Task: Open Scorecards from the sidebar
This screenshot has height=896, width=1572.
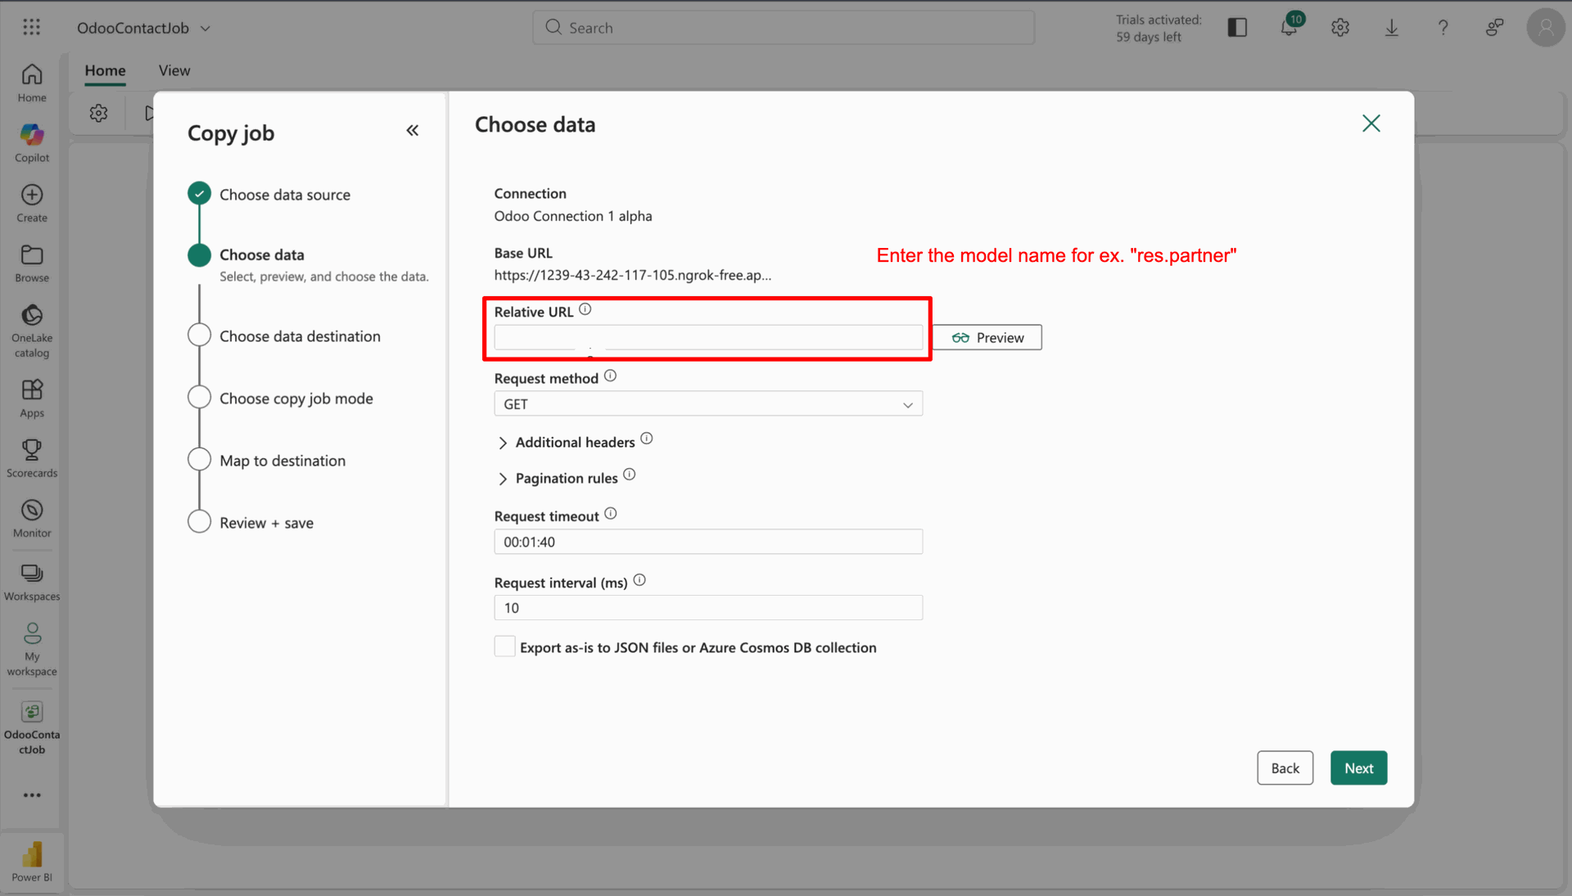Action: click(x=32, y=458)
